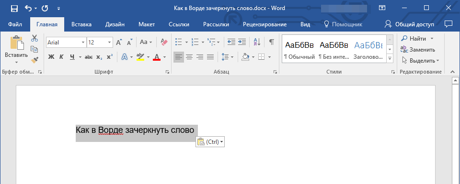Apply the red font color swatch

tap(157, 57)
